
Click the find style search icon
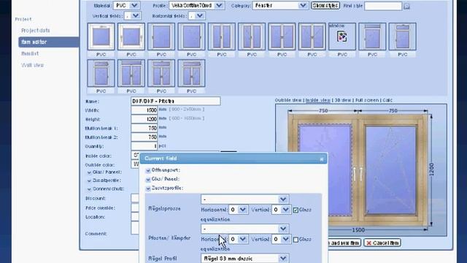pyautogui.click(x=406, y=6)
